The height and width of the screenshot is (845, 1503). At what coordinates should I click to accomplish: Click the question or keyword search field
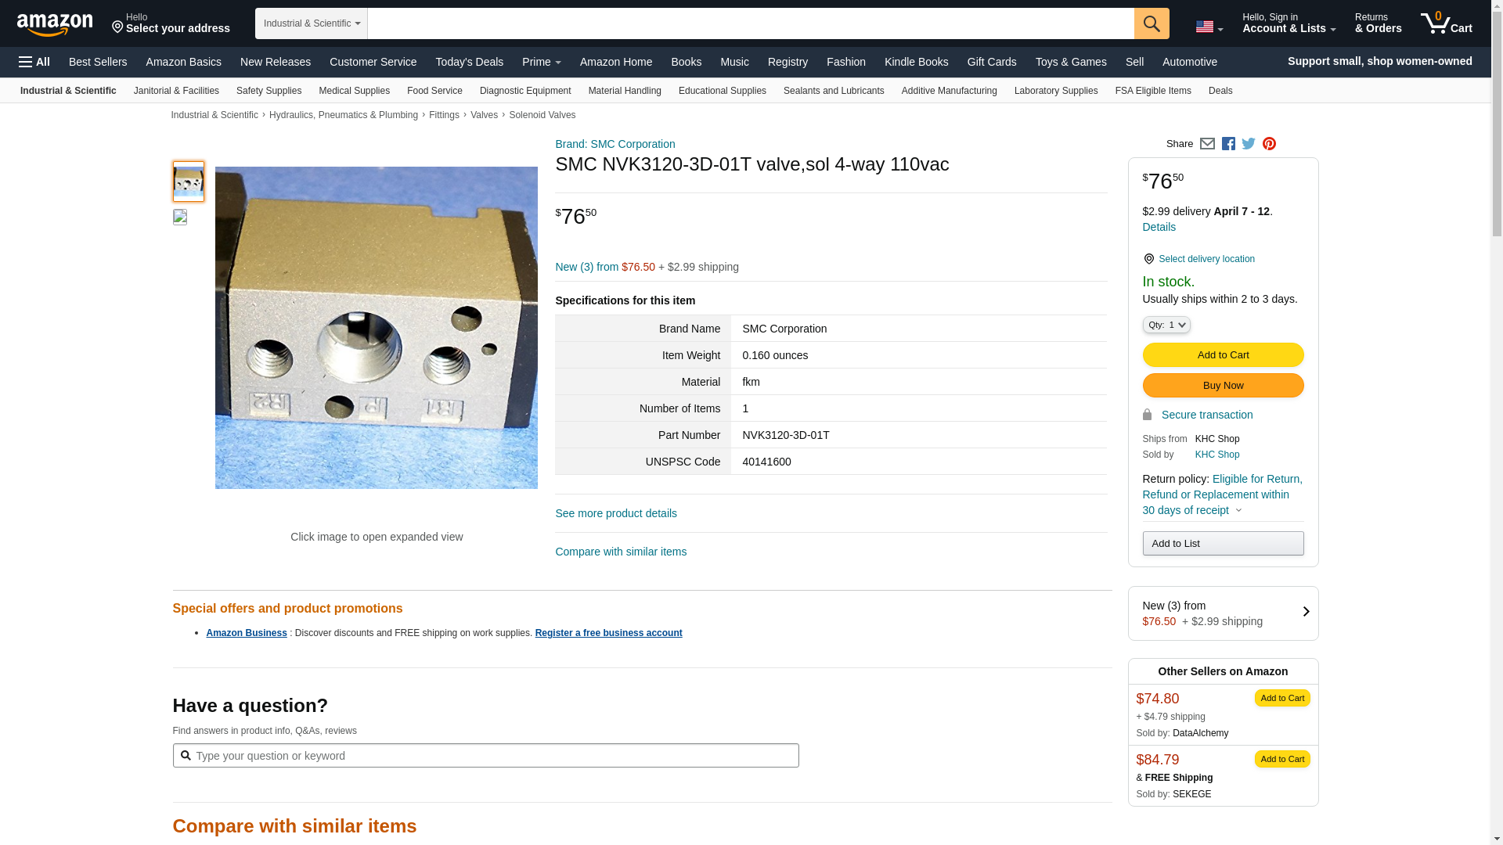pos(486,756)
